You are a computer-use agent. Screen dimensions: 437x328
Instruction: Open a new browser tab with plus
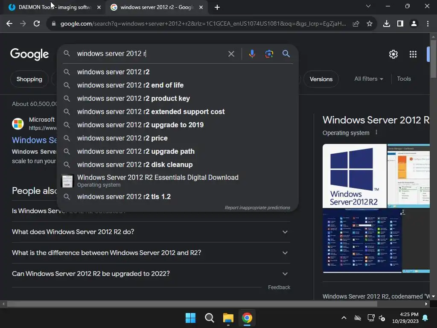tap(217, 7)
